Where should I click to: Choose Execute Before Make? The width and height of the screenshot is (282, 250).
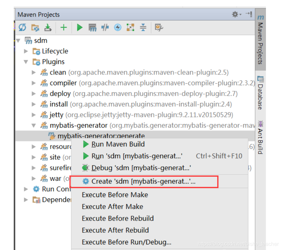pos(160,195)
